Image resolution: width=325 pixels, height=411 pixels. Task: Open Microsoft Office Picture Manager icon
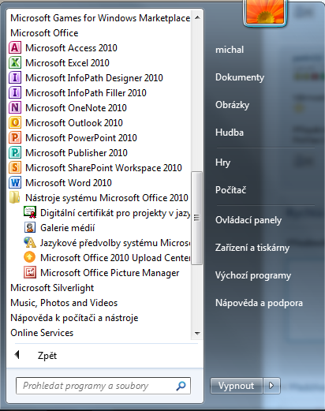[30, 273]
